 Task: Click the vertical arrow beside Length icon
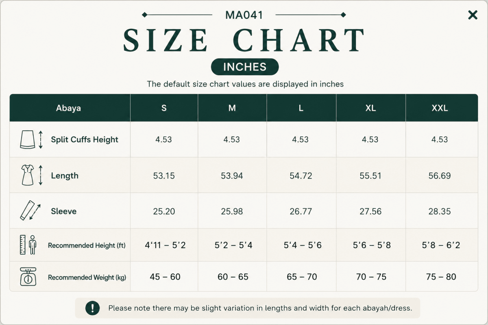pyautogui.click(x=41, y=175)
